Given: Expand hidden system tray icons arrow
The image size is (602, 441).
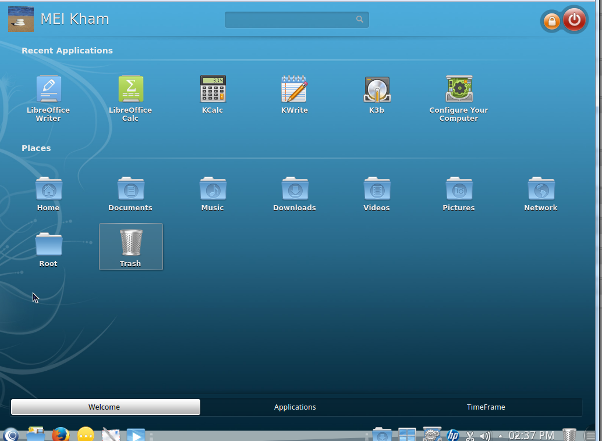Looking at the screenshot, I should [500, 436].
